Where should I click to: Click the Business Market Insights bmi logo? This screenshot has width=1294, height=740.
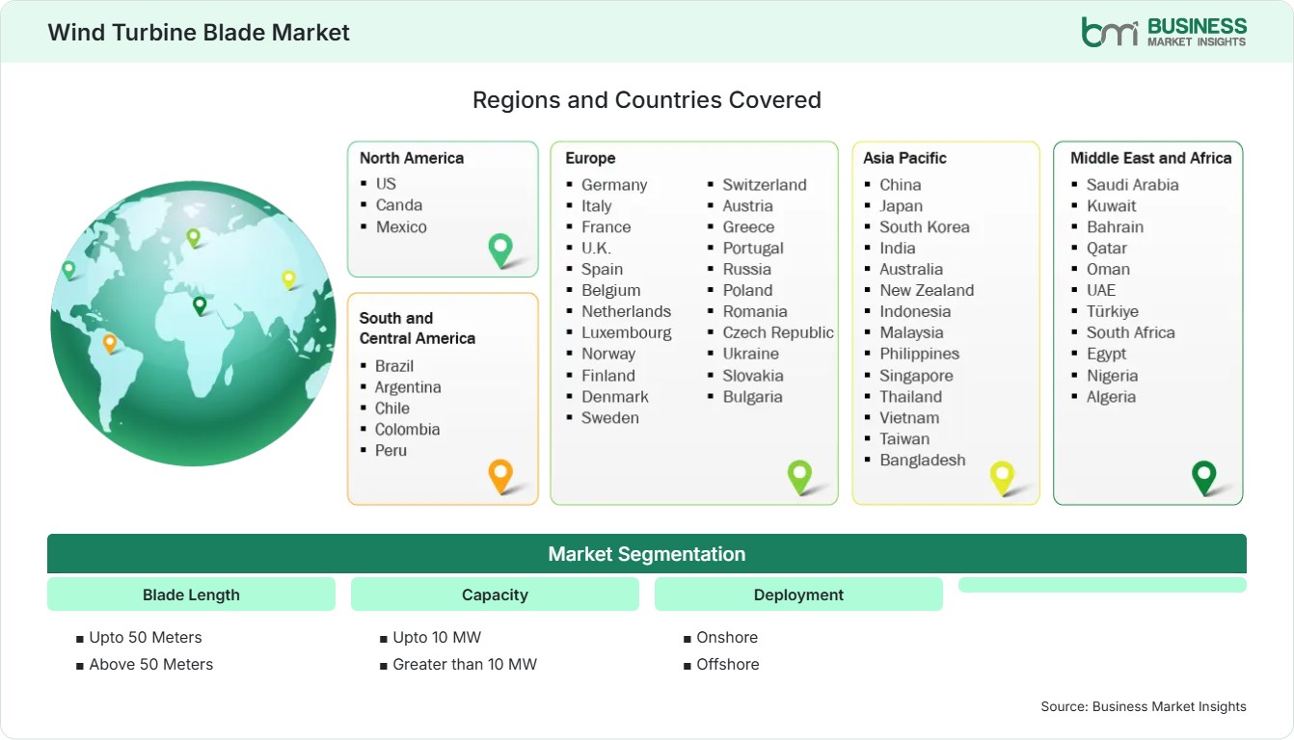point(1164,31)
